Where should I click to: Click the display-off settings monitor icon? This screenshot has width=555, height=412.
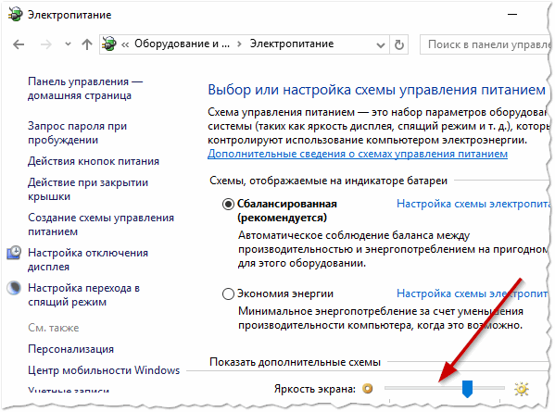[x=14, y=253]
